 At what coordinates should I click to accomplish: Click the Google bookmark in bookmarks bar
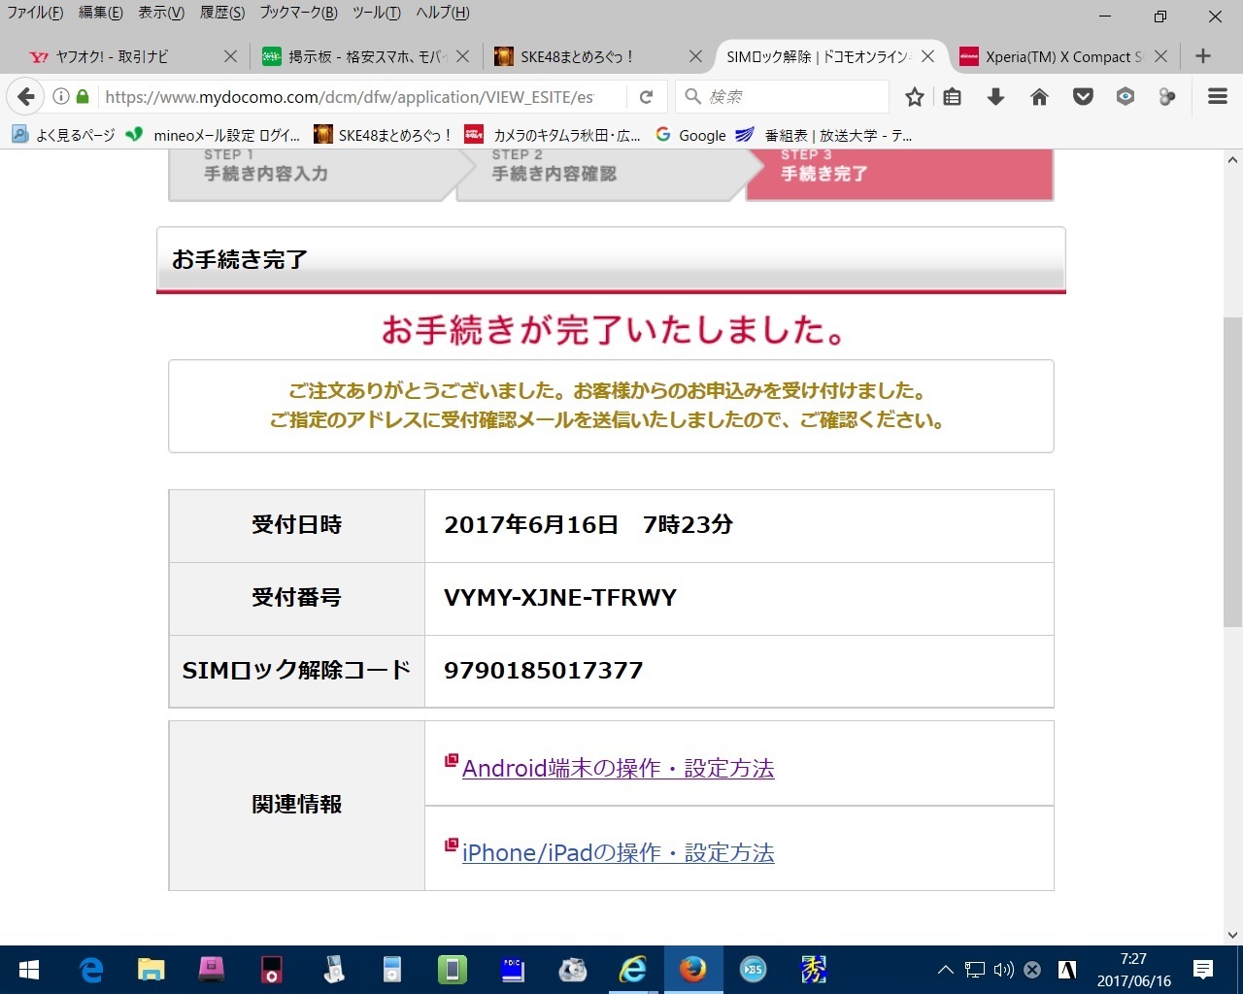coord(691,135)
